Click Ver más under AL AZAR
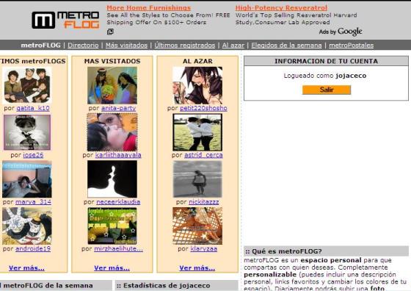Viewport: 411px width, 291px height. pos(197,268)
